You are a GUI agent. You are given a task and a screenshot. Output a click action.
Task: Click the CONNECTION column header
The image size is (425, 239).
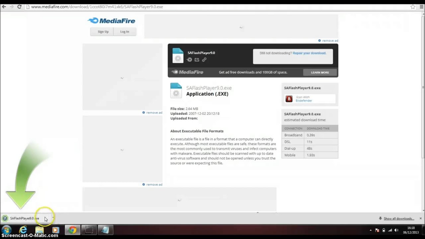click(x=293, y=128)
